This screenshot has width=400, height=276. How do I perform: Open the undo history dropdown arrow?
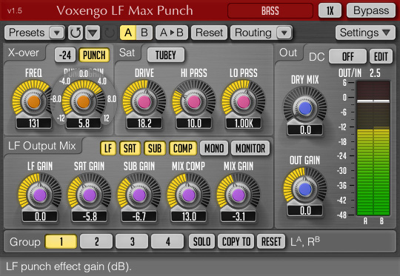tap(93, 33)
